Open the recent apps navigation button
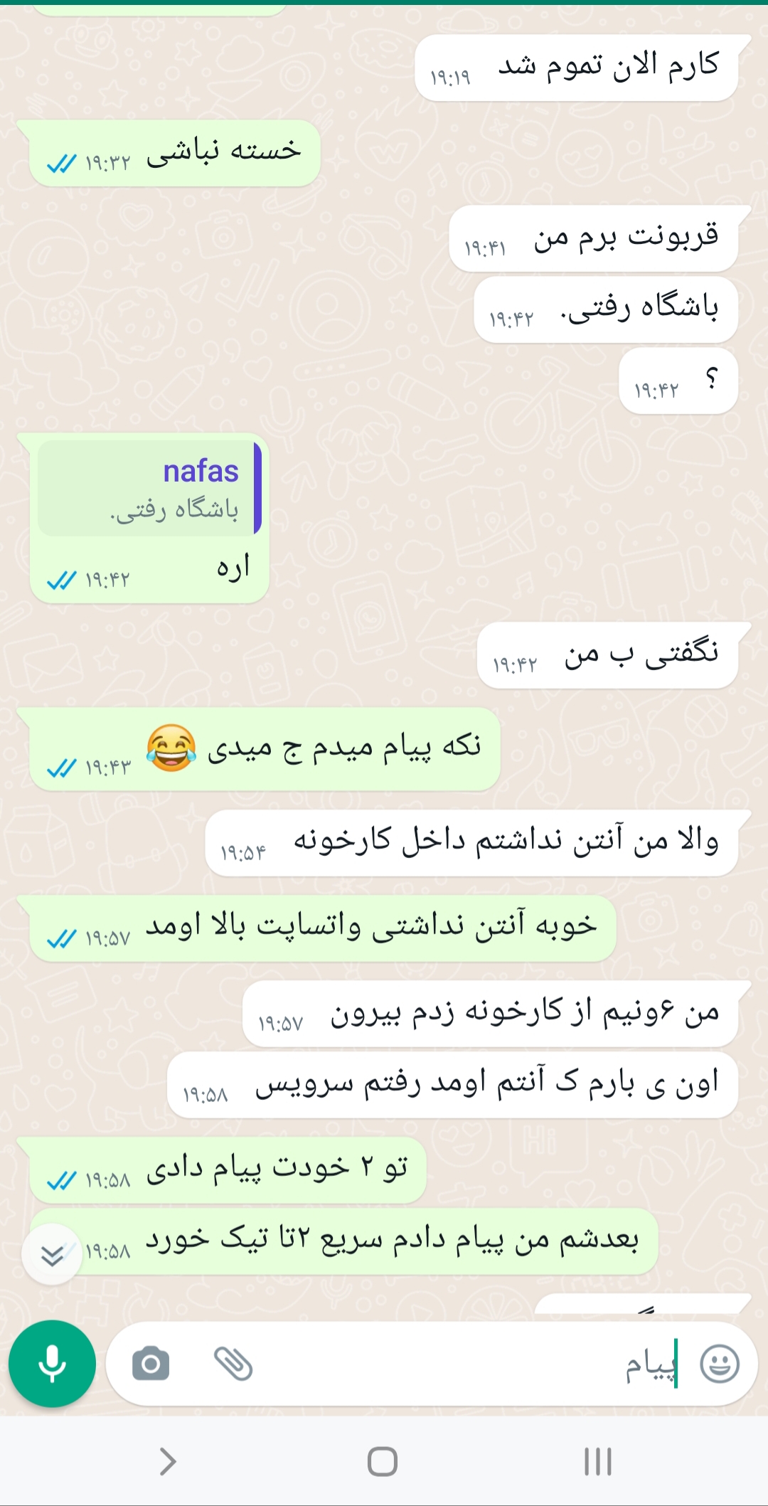Image resolution: width=768 pixels, height=1506 pixels. [598, 1462]
